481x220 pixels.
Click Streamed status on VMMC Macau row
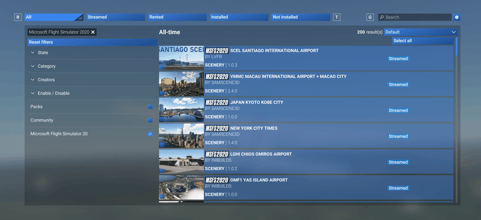(398, 85)
